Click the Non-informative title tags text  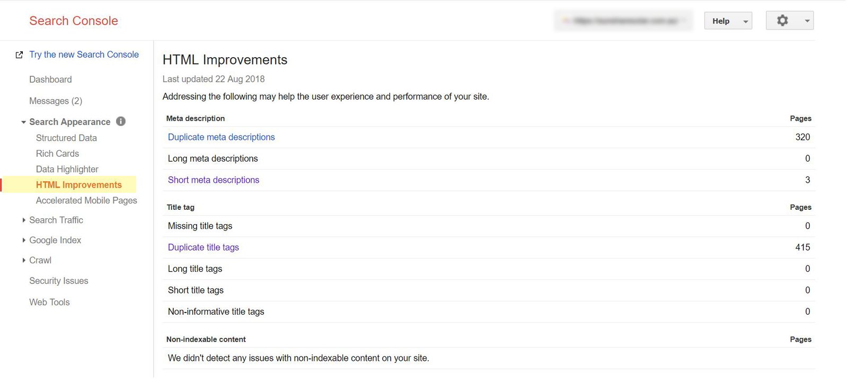coord(216,311)
